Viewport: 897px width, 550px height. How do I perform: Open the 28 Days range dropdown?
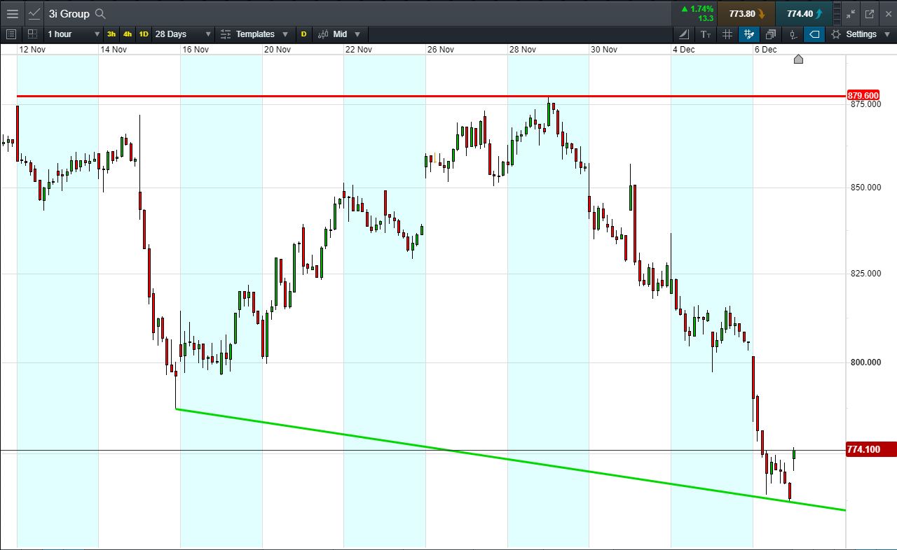coord(183,34)
